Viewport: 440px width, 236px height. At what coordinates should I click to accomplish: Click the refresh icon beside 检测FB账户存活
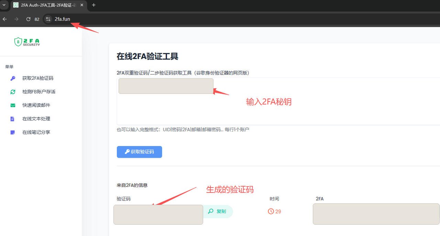click(x=13, y=92)
